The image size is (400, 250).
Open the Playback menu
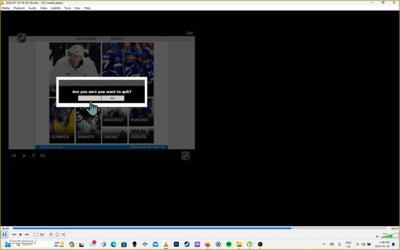point(19,8)
